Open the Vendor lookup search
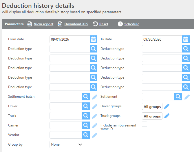 click(x=86, y=135)
